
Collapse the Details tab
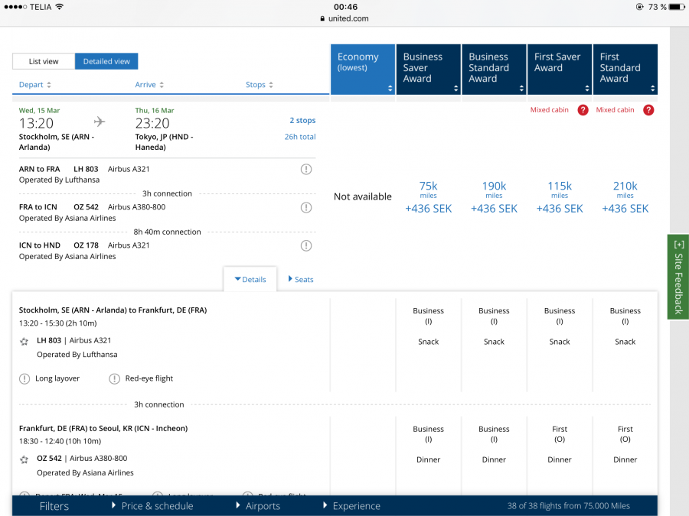[250, 280]
